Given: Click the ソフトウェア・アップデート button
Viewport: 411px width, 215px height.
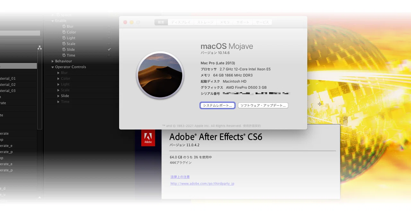Looking at the screenshot, I should (263, 105).
